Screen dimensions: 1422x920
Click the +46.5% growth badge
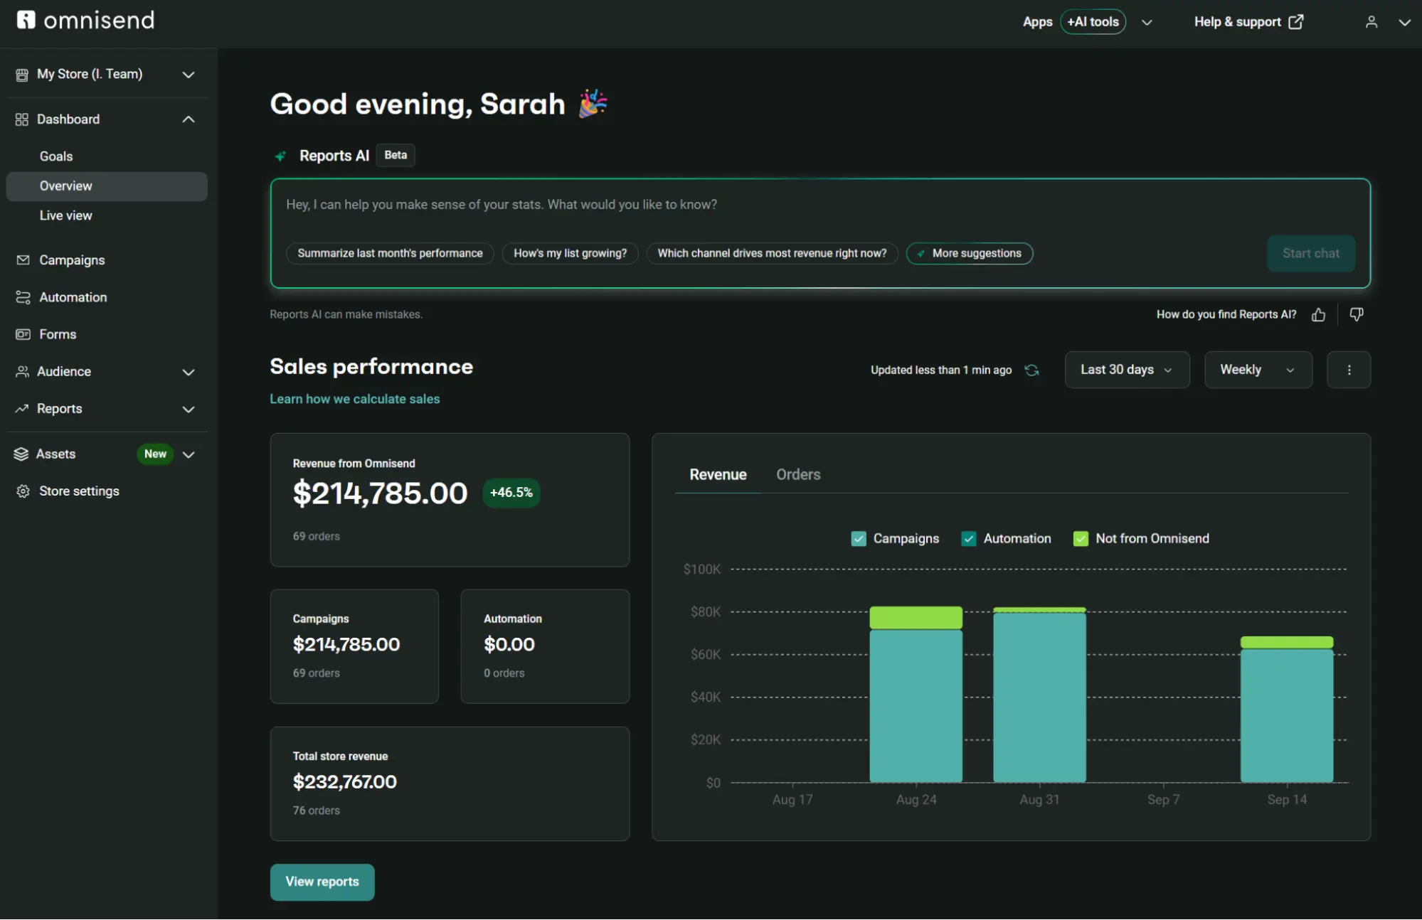click(x=511, y=493)
